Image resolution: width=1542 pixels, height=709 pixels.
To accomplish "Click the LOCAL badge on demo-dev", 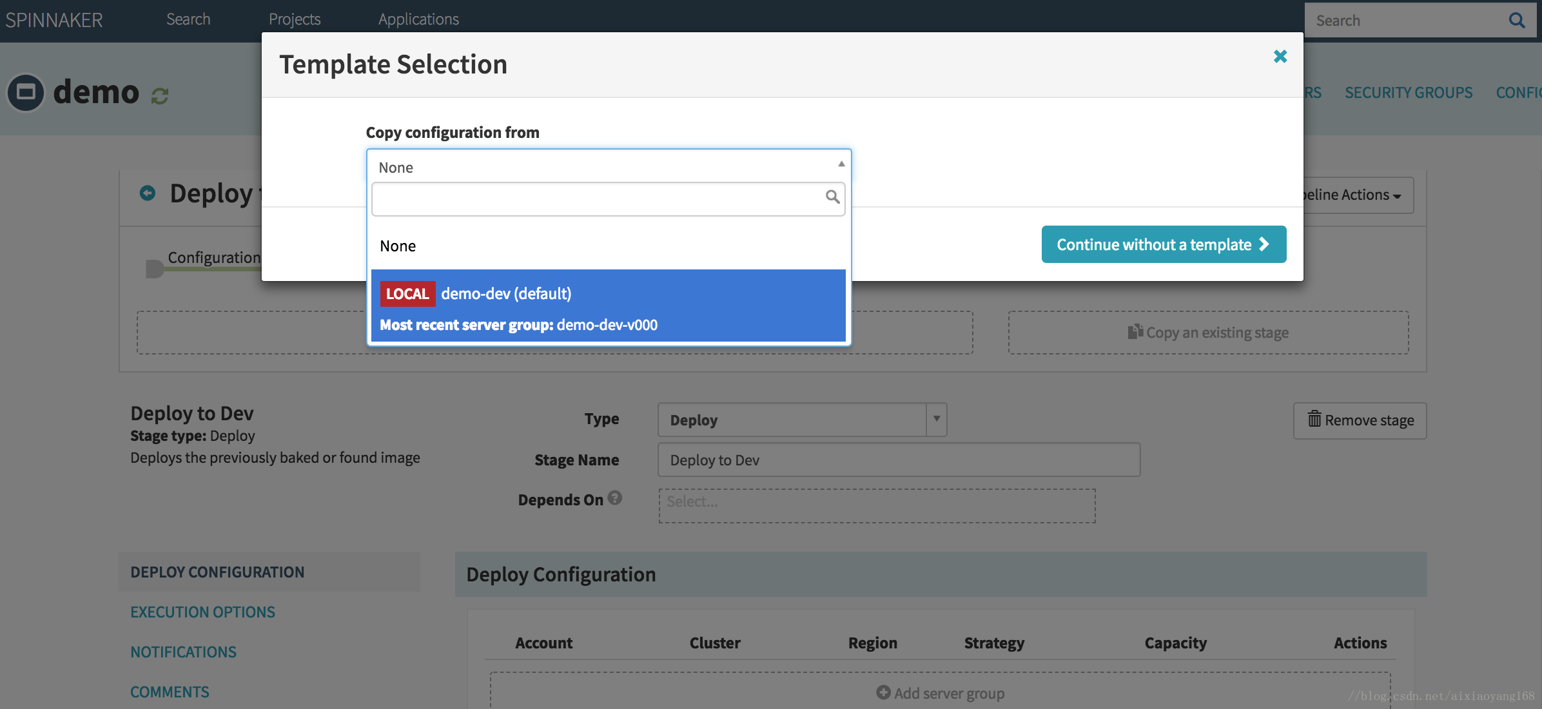I will pyautogui.click(x=407, y=294).
